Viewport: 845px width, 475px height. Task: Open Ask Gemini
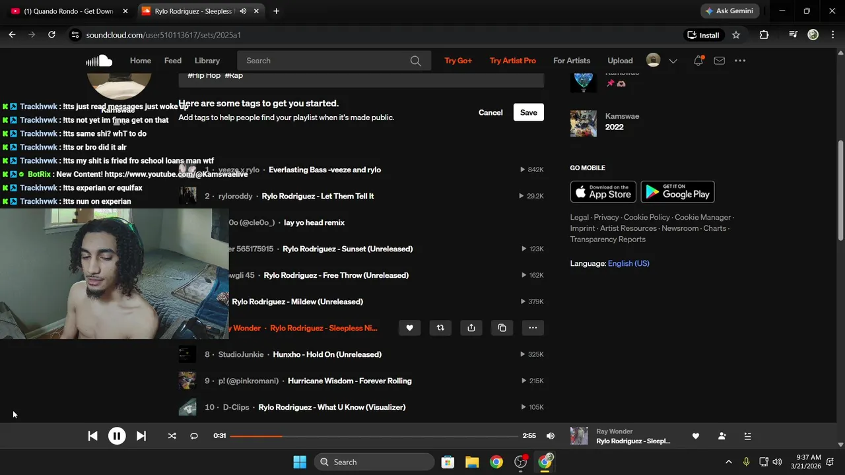tap(730, 11)
